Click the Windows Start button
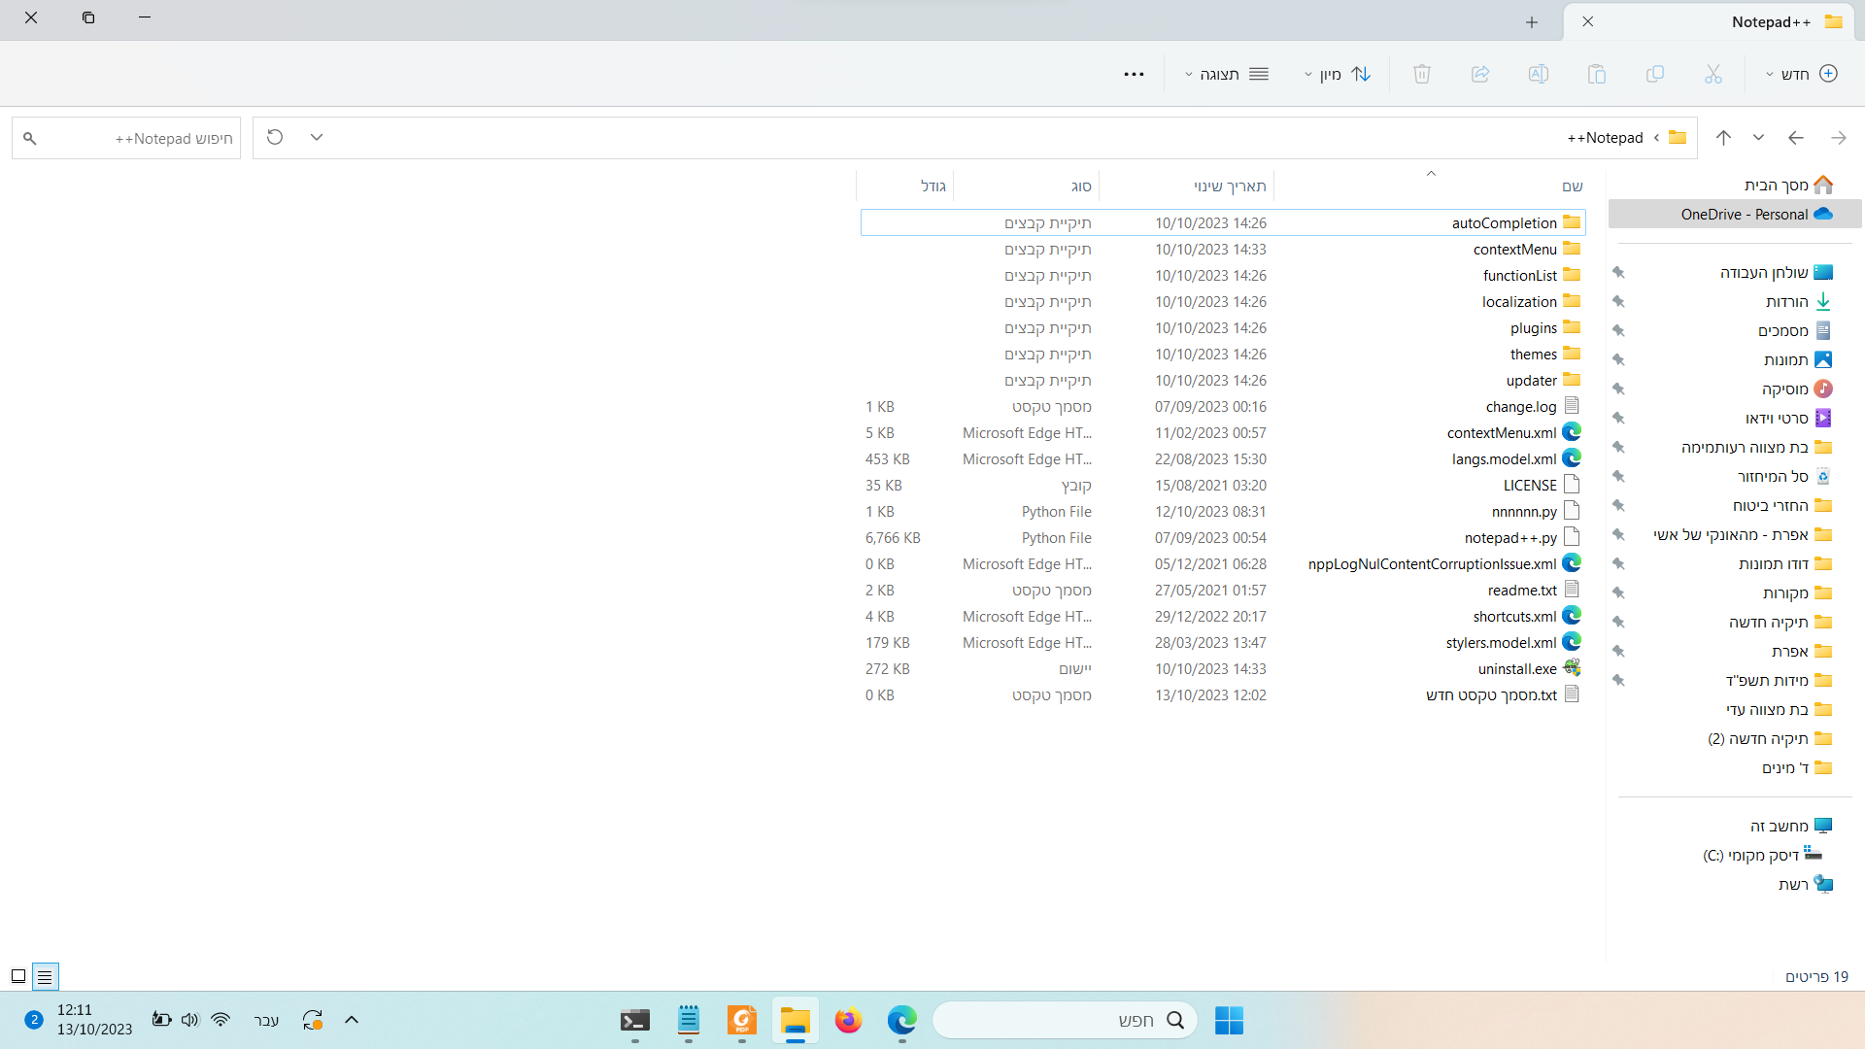1865x1049 pixels. coord(1229,1020)
